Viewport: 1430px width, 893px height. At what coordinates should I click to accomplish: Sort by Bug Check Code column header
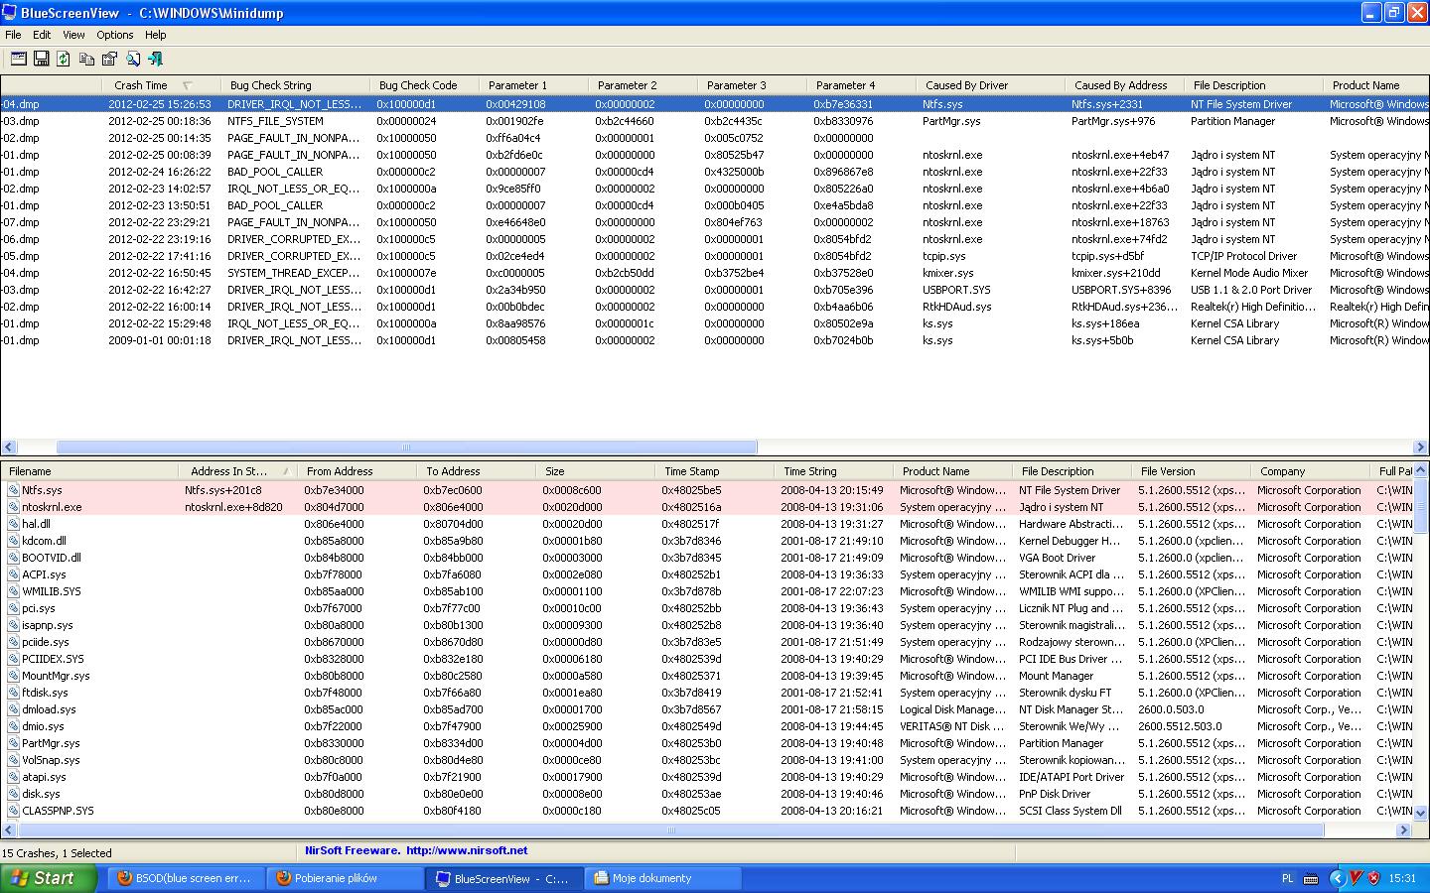424,85
